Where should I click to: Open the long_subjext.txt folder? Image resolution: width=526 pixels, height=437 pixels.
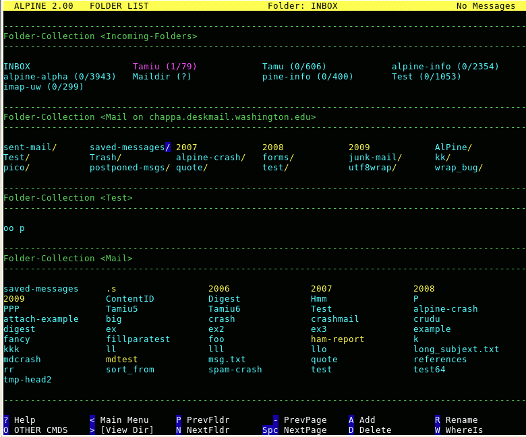pos(457,349)
